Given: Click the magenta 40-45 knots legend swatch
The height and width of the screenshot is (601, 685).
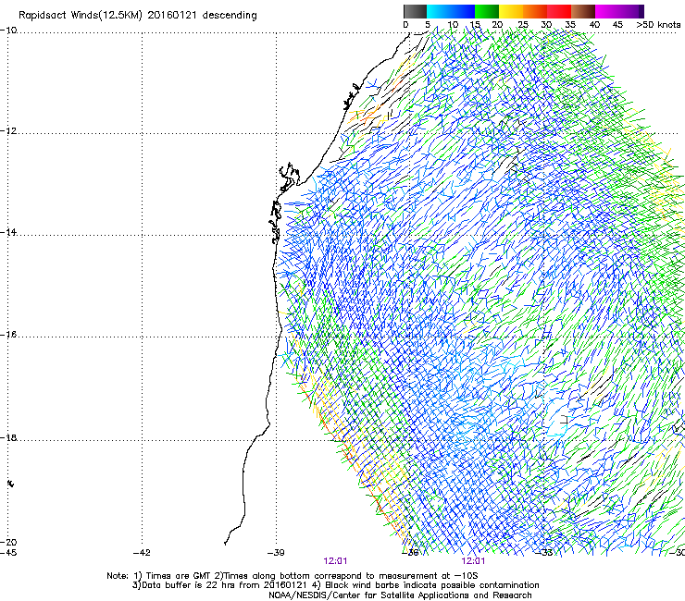Looking at the screenshot, I should (607, 11).
